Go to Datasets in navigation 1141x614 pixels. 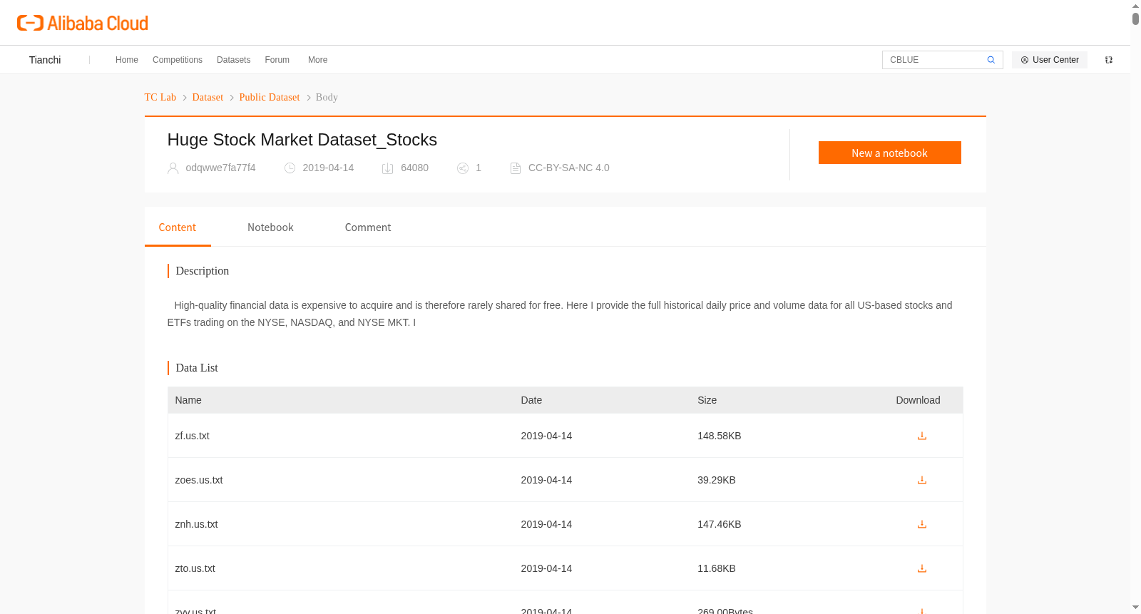tap(234, 60)
